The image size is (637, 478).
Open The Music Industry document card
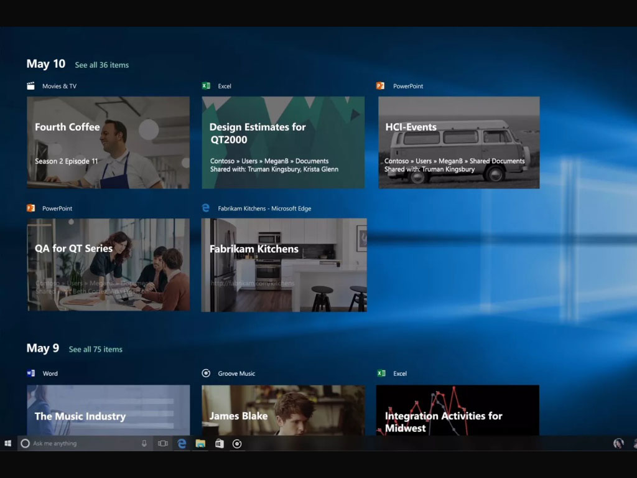coord(108,410)
